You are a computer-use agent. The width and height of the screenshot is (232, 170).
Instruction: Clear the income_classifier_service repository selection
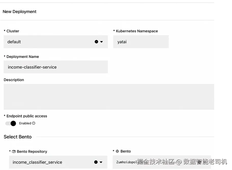[x=96, y=162]
